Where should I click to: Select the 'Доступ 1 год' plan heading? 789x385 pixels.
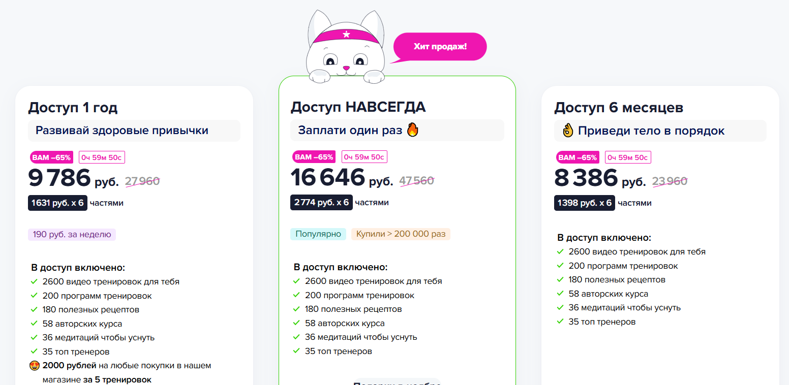point(73,108)
